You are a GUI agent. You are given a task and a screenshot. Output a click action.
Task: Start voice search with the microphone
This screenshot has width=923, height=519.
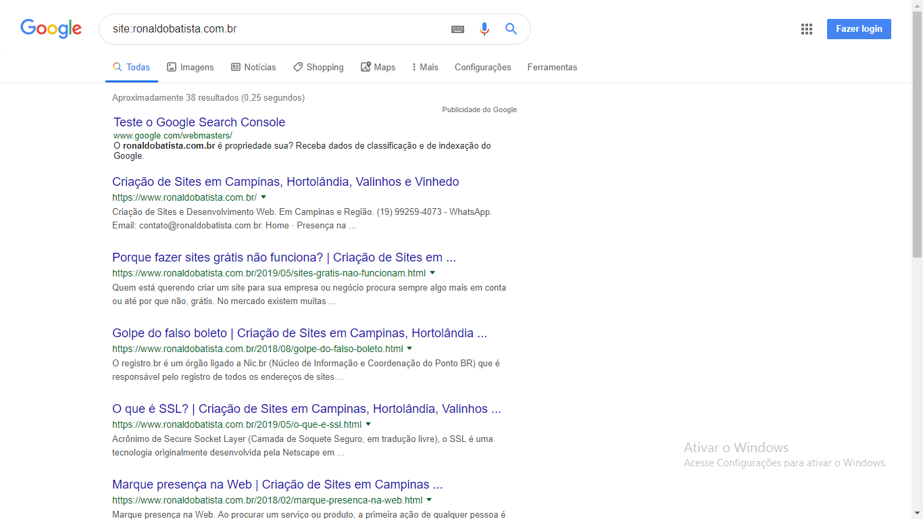click(x=484, y=29)
